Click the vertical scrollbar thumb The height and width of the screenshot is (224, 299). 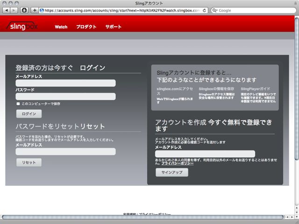[297, 89]
